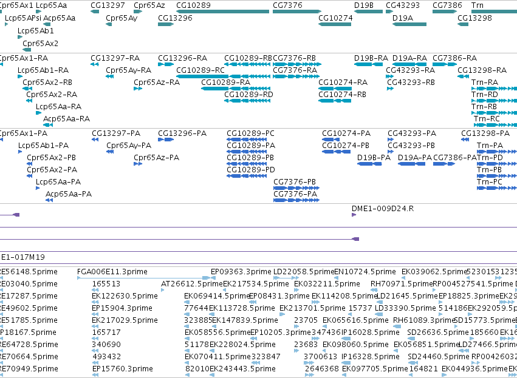The image size is (517, 378).
Task: Click the Trn gene label in the gene track
Action: pos(477,5)
